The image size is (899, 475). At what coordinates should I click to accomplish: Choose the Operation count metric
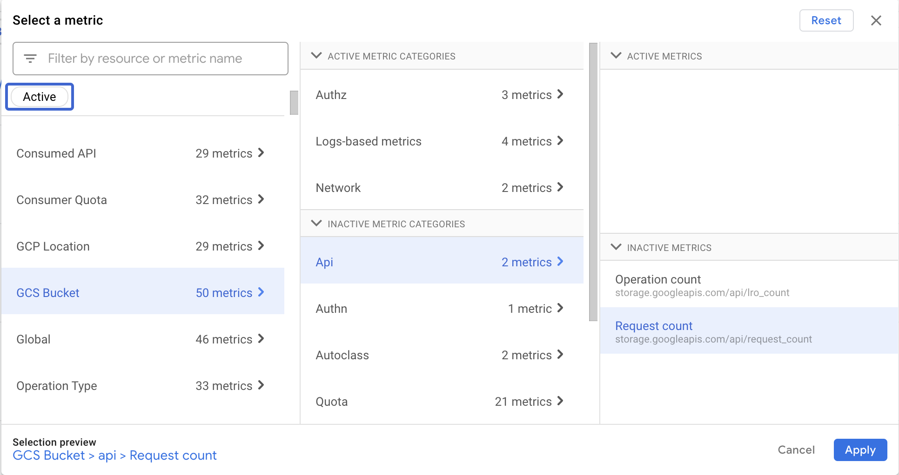[749, 285]
